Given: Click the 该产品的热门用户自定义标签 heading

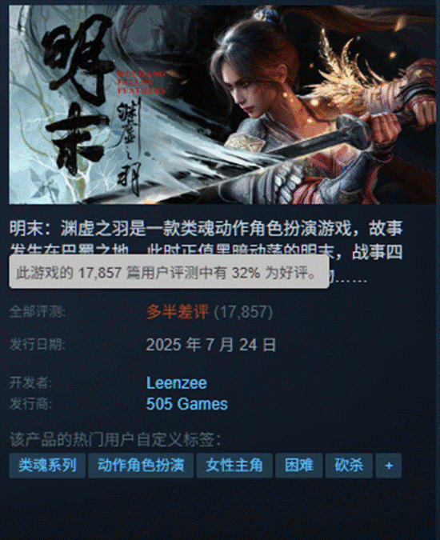Looking at the screenshot, I should coord(115,439).
